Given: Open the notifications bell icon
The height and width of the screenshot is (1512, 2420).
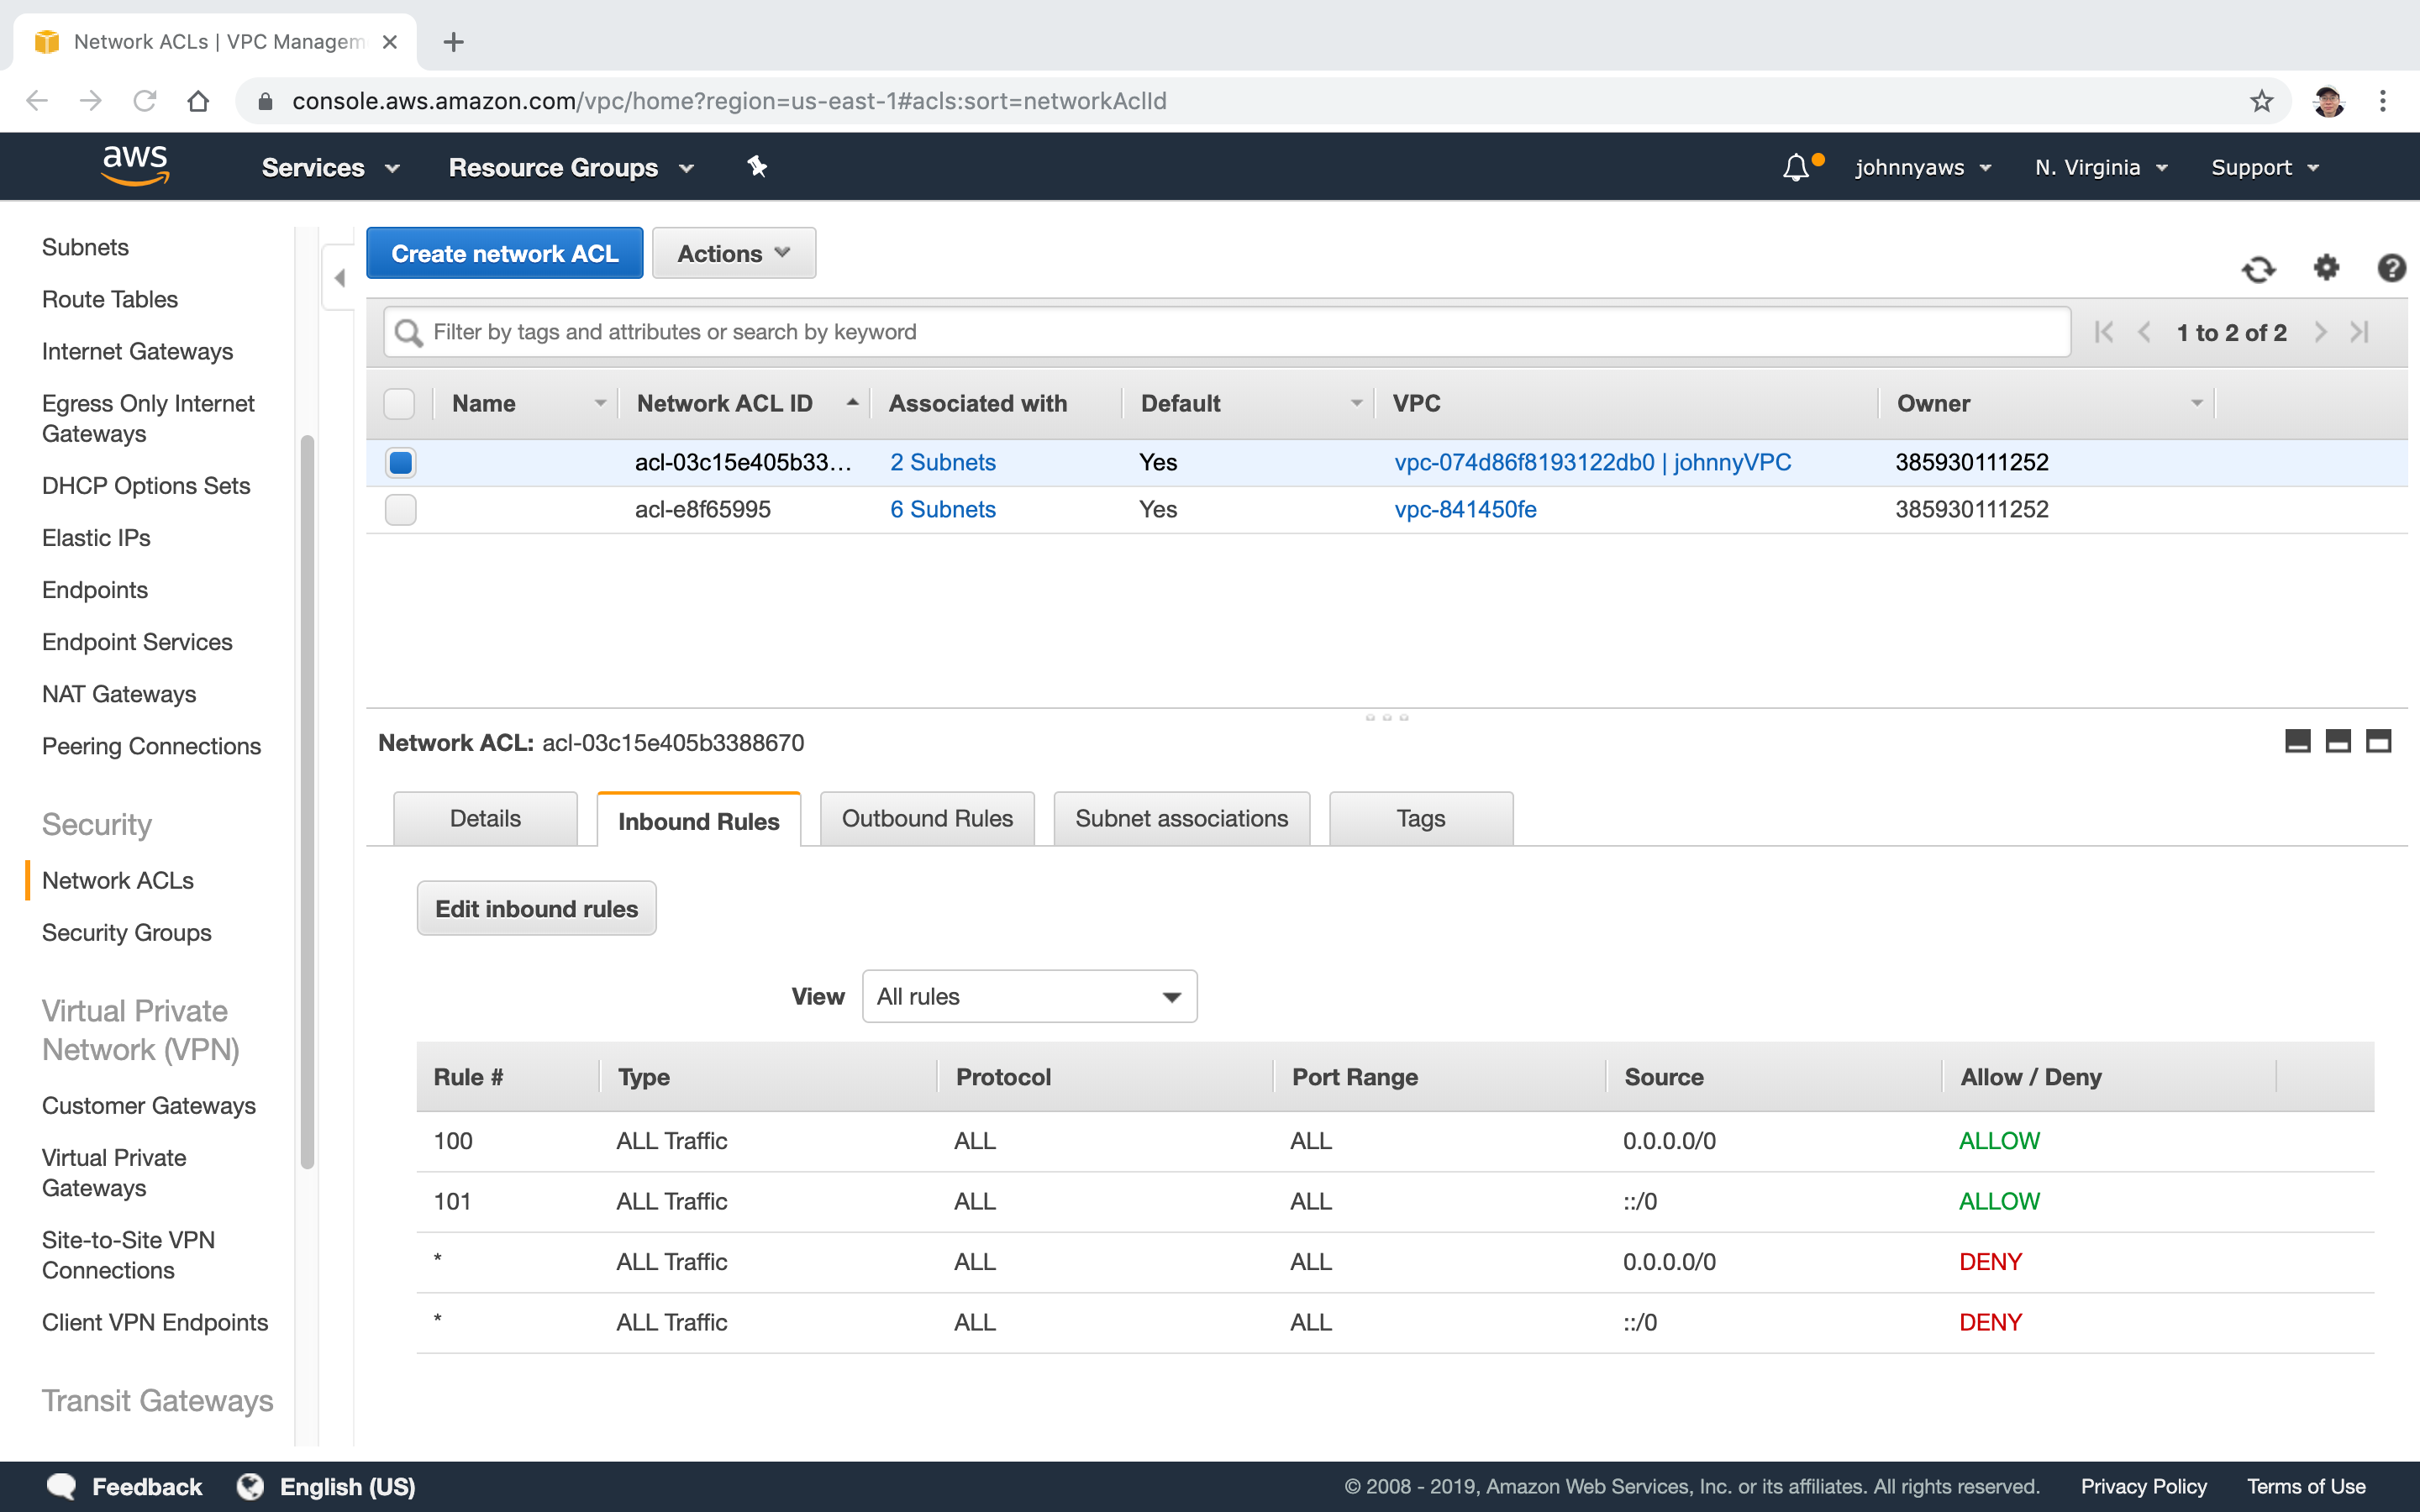Looking at the screenshot, I should tap(1796, 167).
